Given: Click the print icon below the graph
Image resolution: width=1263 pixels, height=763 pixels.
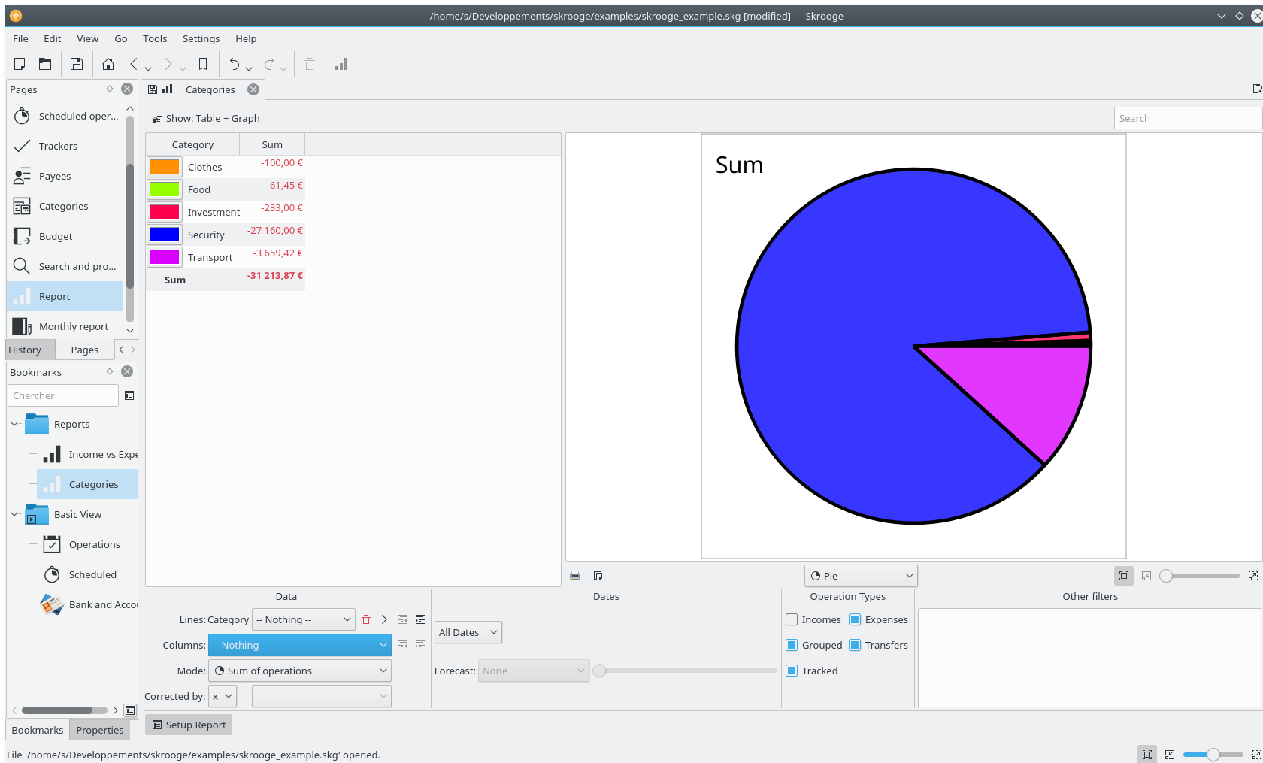Looking at the screenshot, I should click(575, 577).
